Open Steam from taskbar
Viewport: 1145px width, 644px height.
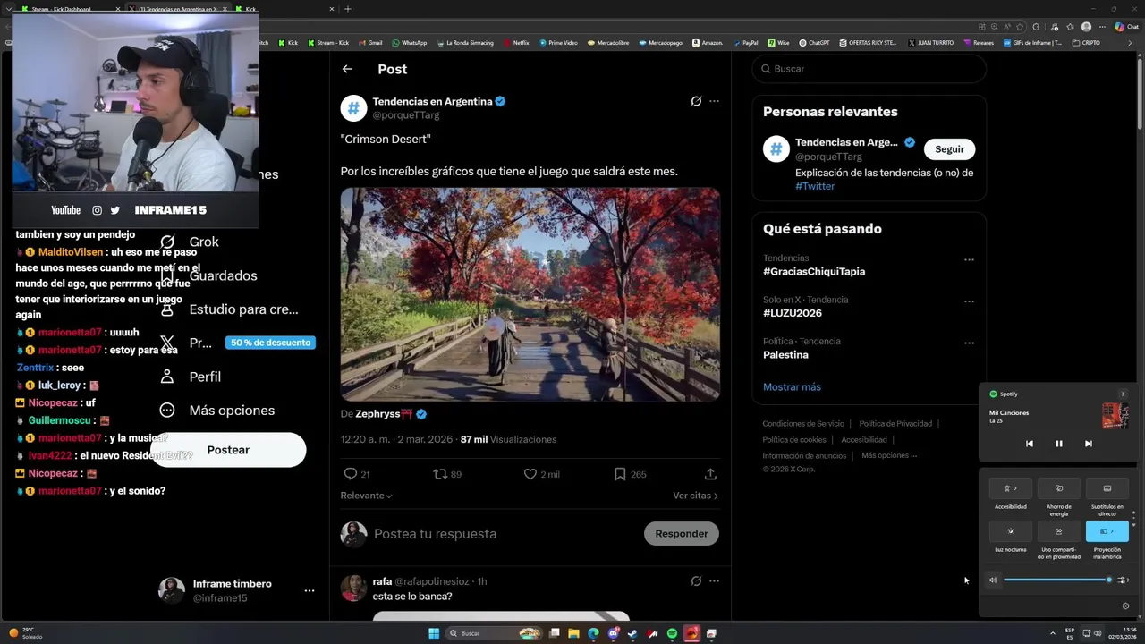(632, 633)
